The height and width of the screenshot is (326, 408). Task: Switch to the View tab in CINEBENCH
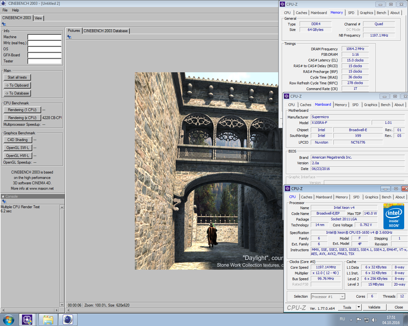click(38, 18)
